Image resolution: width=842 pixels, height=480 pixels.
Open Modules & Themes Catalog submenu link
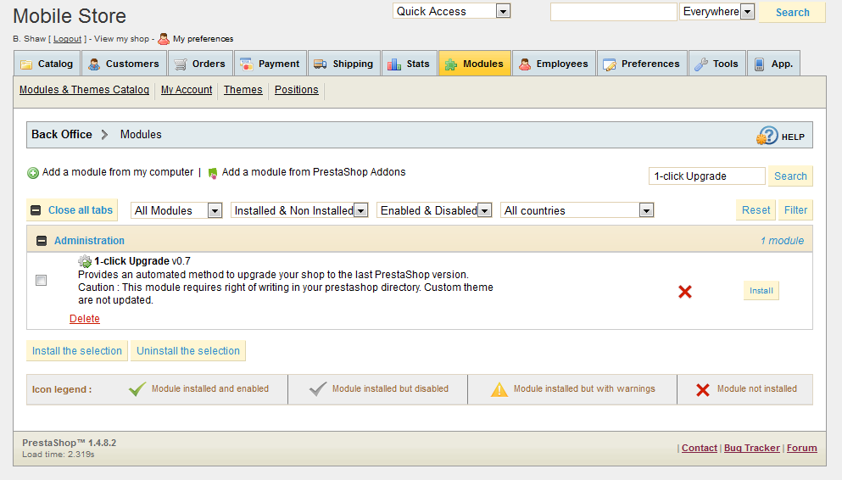pyautogui.click(x=84, y=90)
